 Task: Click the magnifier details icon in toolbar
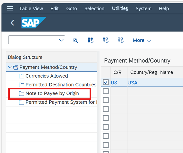[x=75, y=40]
